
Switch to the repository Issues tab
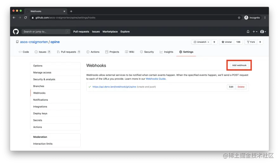42,52
